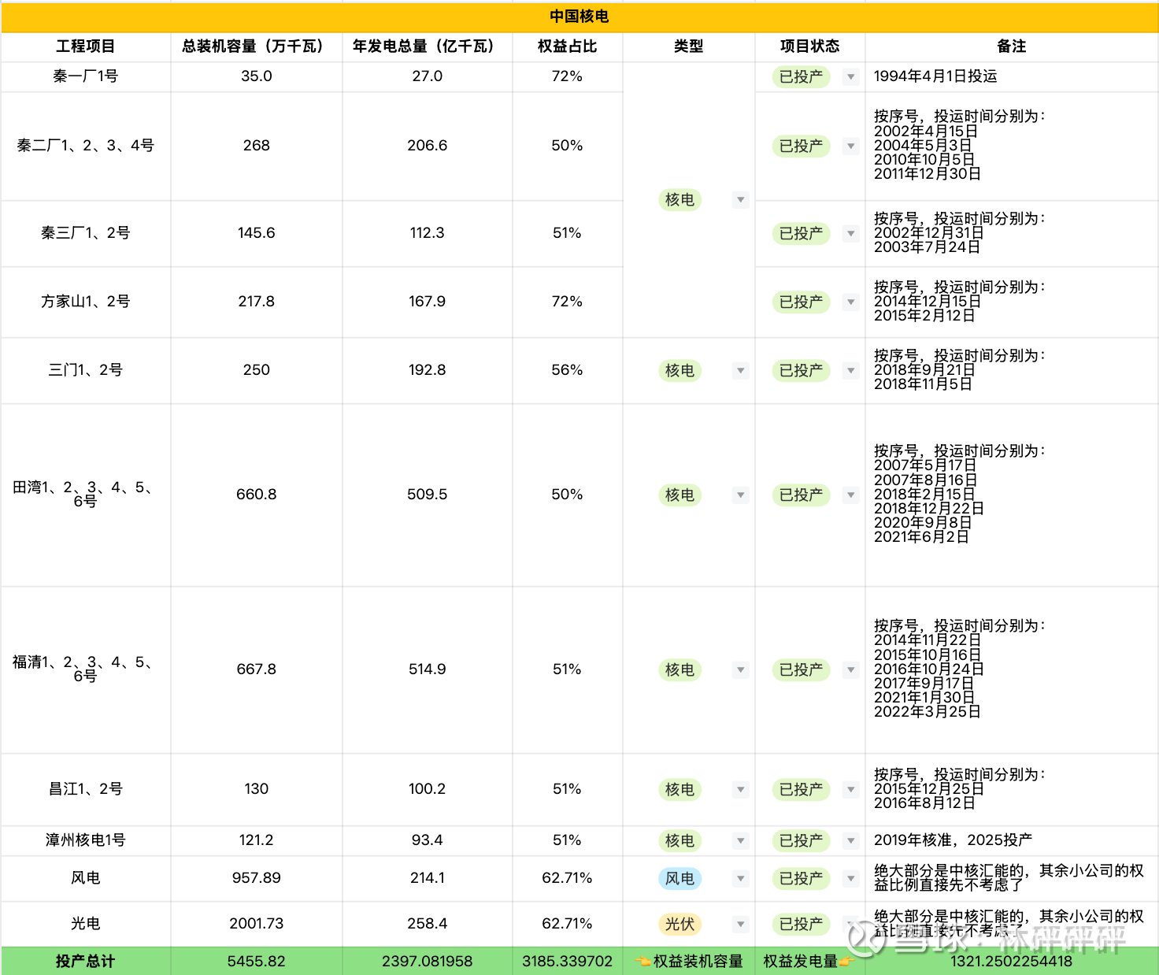Select the yellow 光伏 chip in 类型 column
The width and height of the screenshot is (1159, 975).
click(x=679, y=924)
